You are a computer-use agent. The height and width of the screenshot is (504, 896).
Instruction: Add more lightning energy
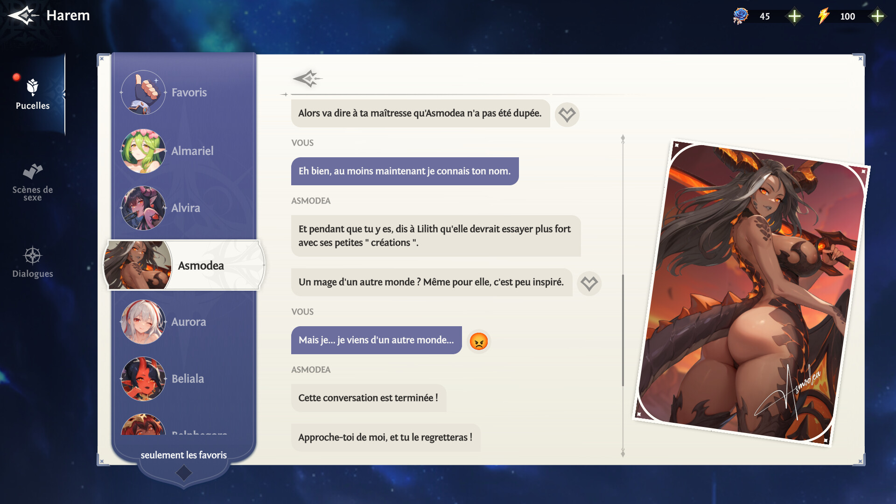coord(877,16)
